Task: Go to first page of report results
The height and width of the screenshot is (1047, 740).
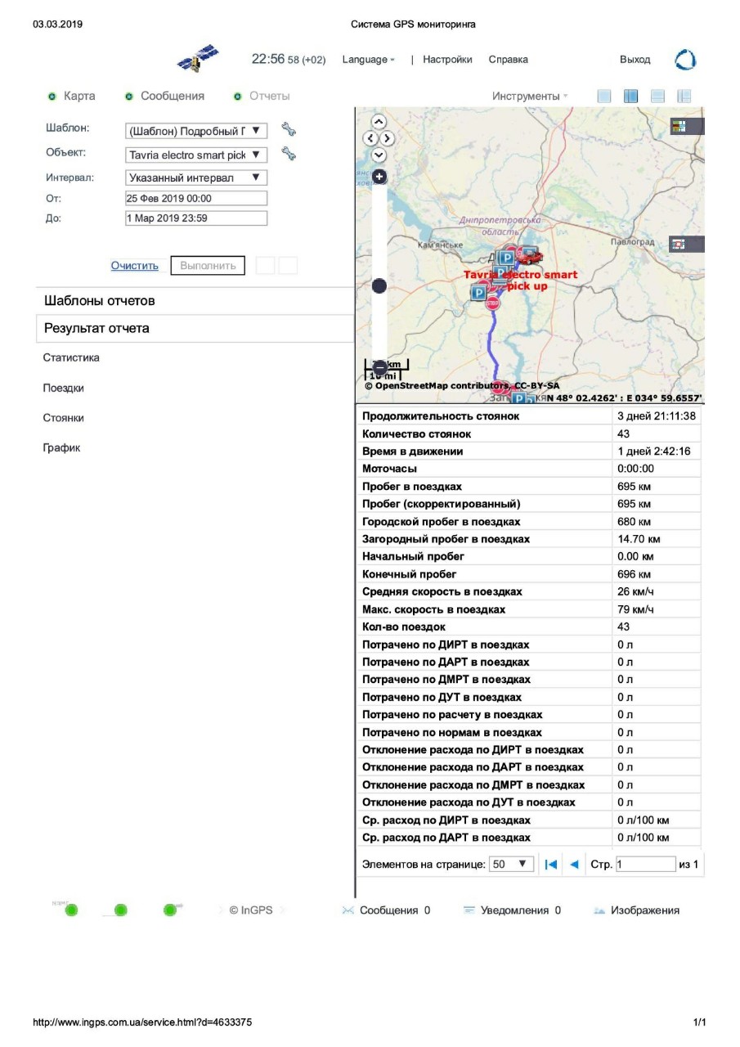Action: pyautogui.click(x=551, y=865)
